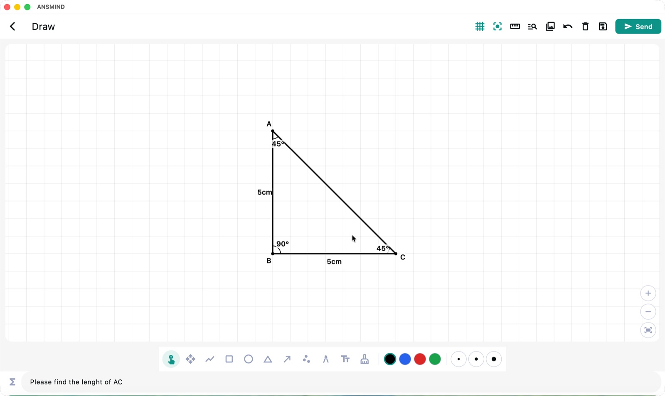Select vertex point B of triangle

pos(273,254)
